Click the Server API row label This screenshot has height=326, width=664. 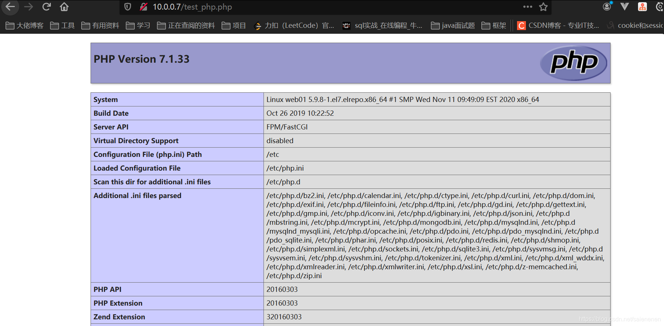111,127
